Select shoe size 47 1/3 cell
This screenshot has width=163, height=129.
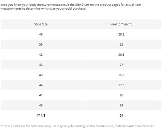(41, 115)
